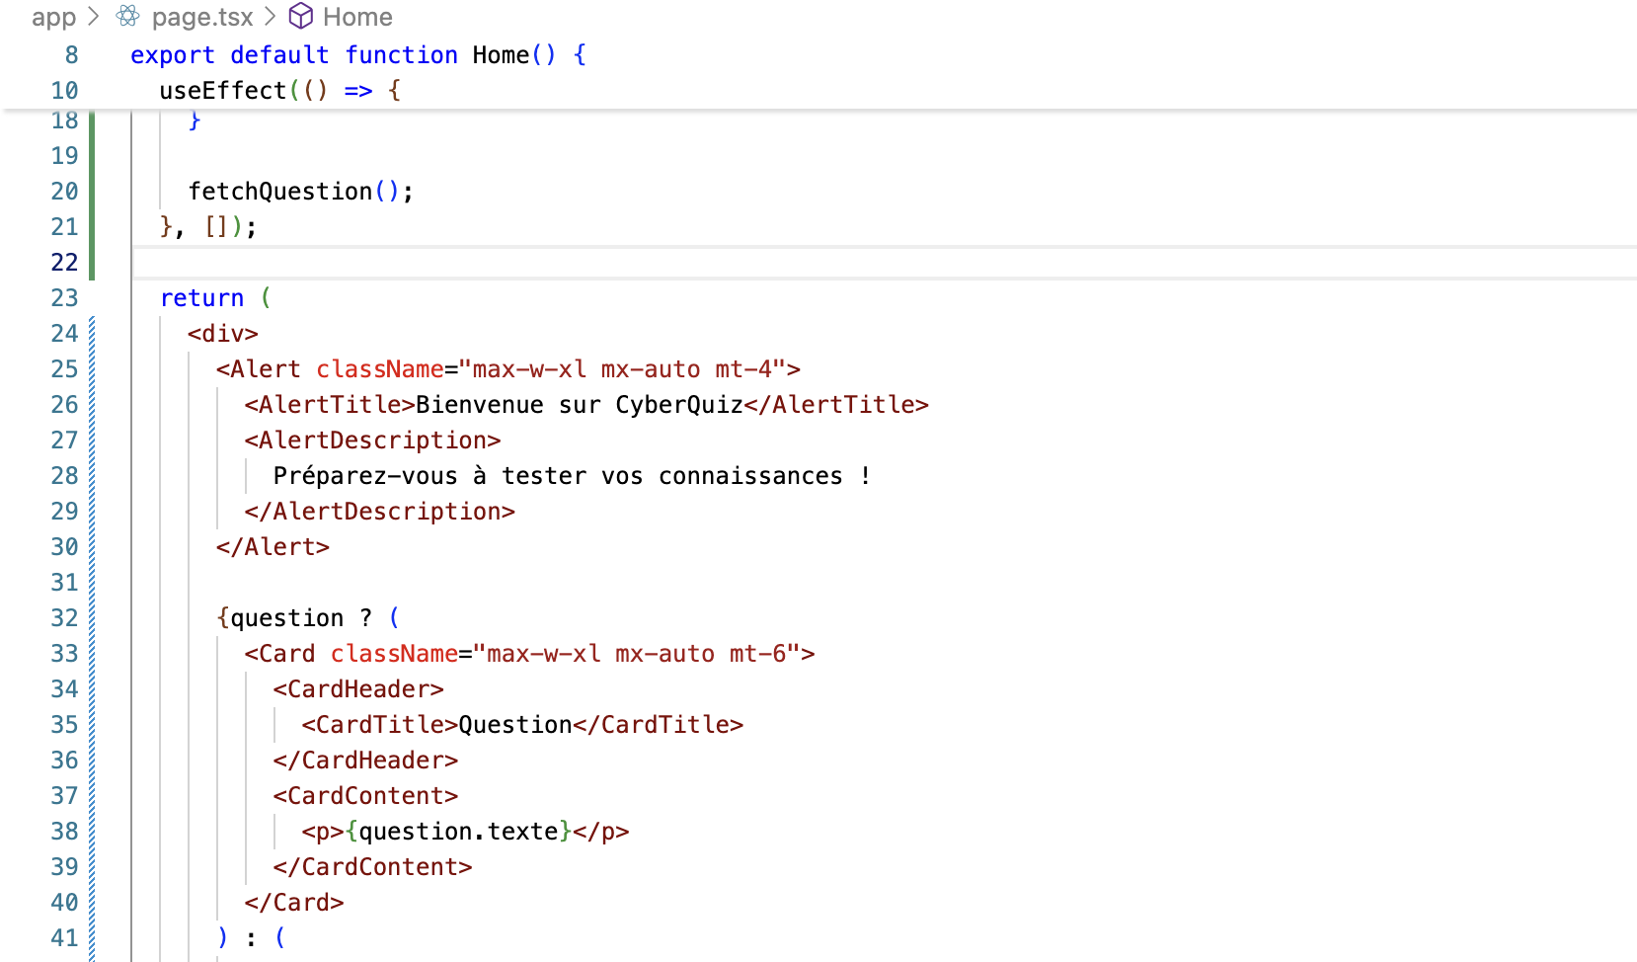Click the CardTitle text Question
Screen dimensions: 1637x962
pyautogui.click(x=514, y=725)
